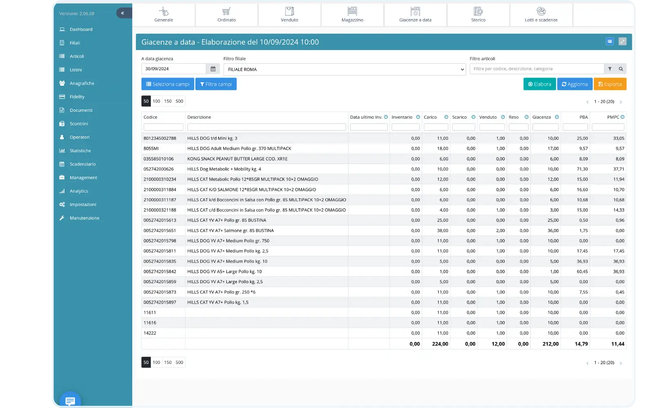653x408 pixels.
Task: Open the chat bubble support widget
Action: 70,401
